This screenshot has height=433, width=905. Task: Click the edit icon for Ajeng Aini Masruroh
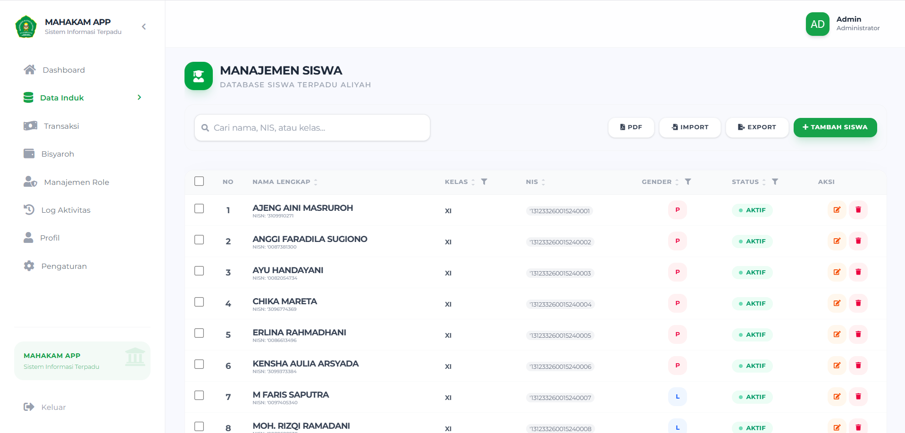coord(837,210)
